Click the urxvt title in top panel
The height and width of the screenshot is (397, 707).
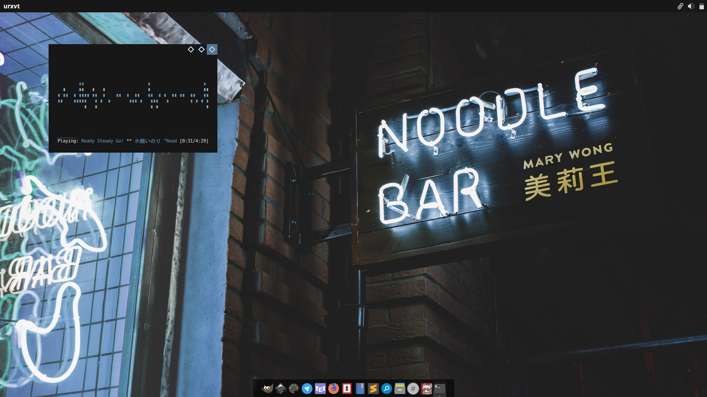pos(11,6)
